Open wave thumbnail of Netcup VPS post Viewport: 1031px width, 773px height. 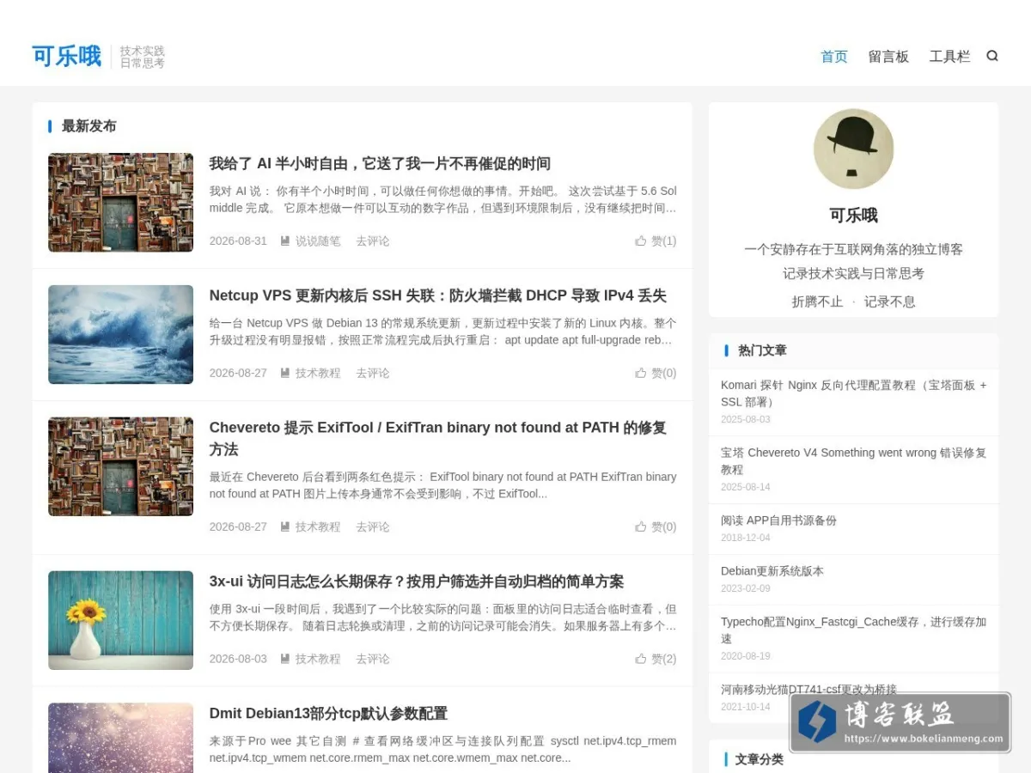120,334
